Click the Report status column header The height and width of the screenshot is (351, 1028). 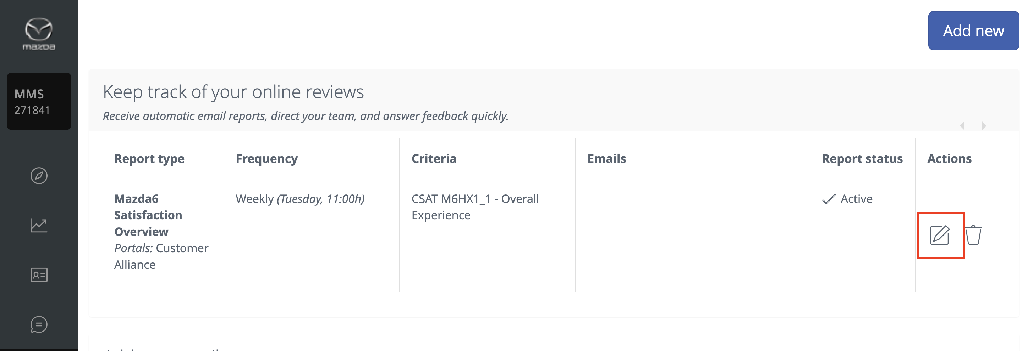tap(862, 159)
